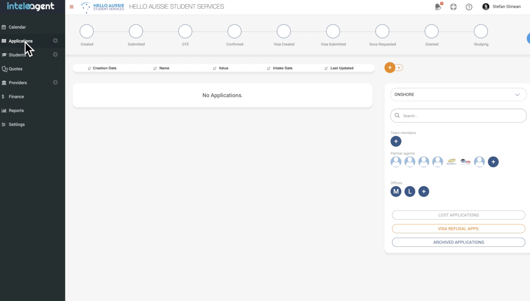Viewport: 530px width, 301px height.
Task: Click the plus icon next to Students
Action: pyautogui.click(x=55, y=54)
